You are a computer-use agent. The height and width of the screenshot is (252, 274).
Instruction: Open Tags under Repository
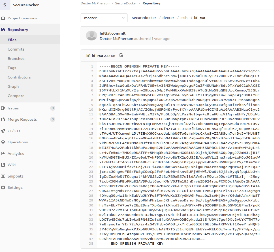click(x=12, y=68)
